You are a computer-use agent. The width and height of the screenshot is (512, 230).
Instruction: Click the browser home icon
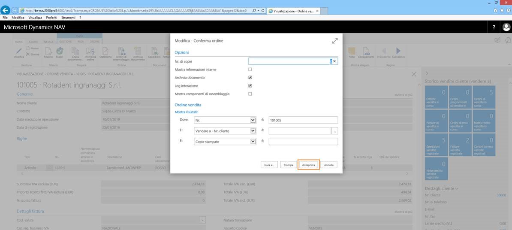pos(495,10)
